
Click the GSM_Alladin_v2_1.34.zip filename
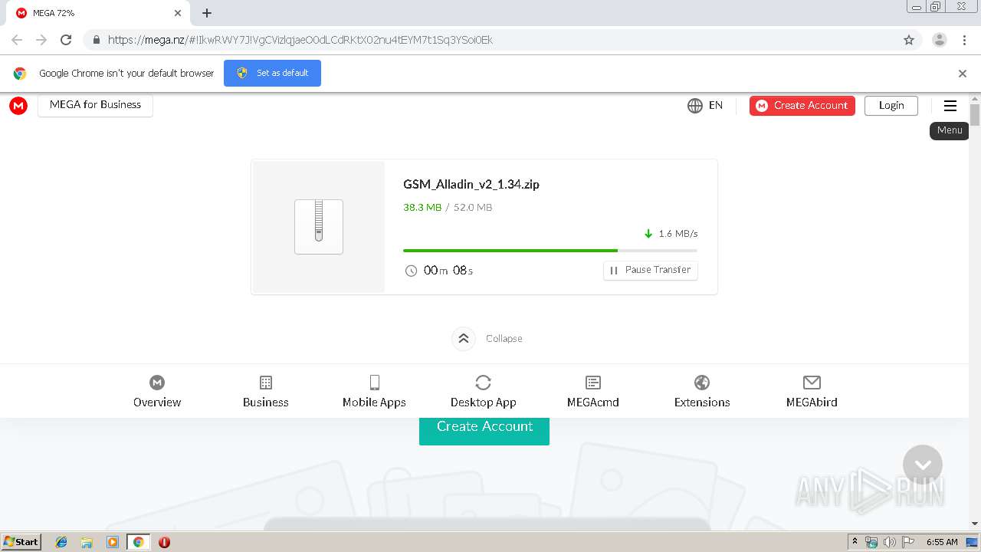tap(471, 184)
